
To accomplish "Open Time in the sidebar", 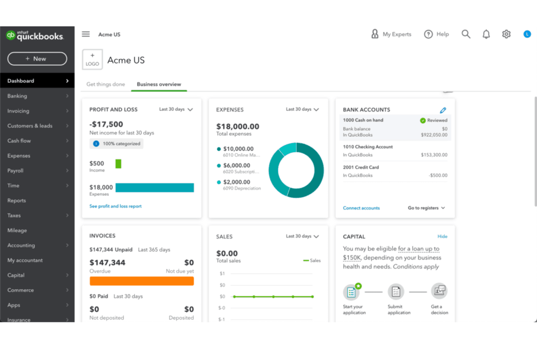I will [37, 185].
